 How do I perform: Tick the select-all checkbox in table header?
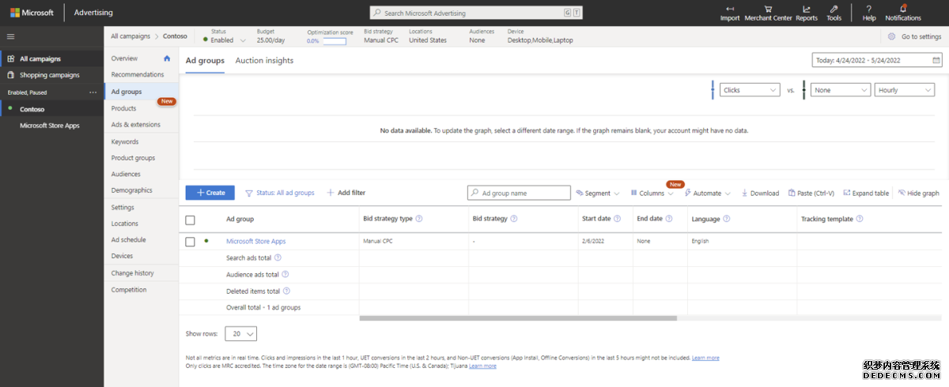click(190, 220)
